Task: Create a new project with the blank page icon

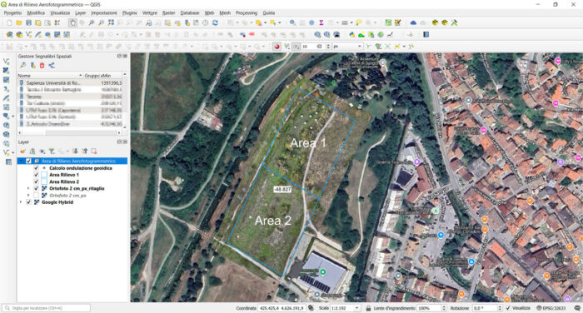Action: point(10,22)
